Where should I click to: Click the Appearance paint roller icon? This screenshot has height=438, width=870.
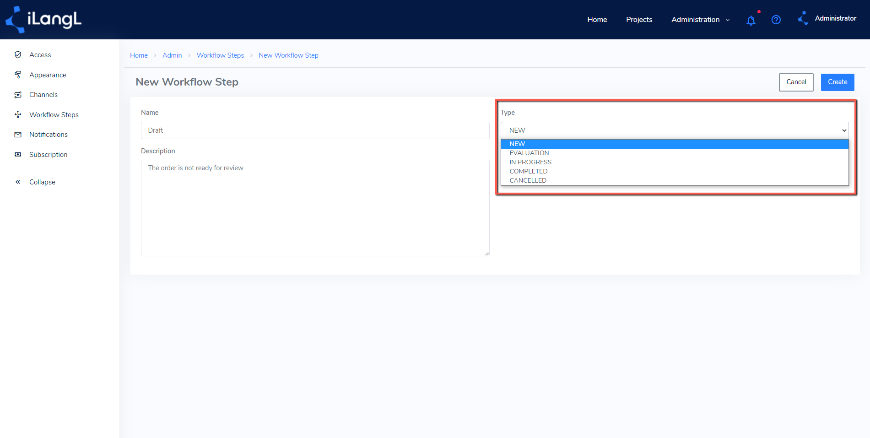(18, 75)
